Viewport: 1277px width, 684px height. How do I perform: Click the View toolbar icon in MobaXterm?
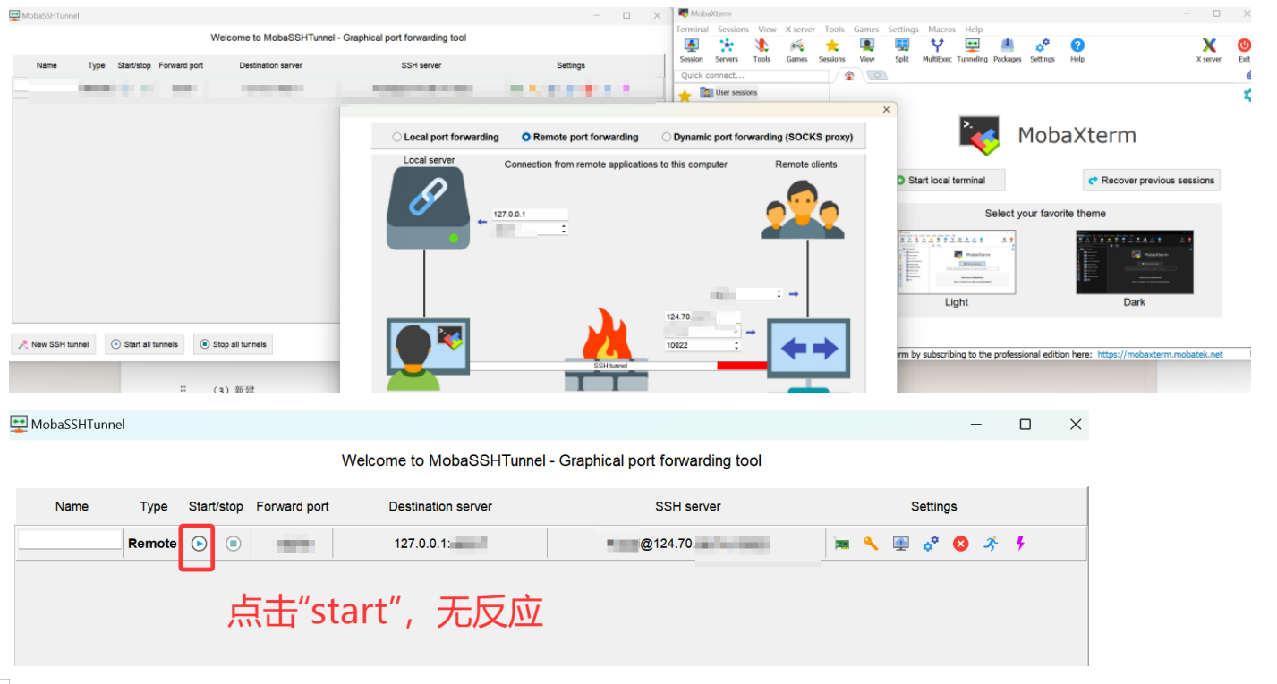tap(867, 50)
